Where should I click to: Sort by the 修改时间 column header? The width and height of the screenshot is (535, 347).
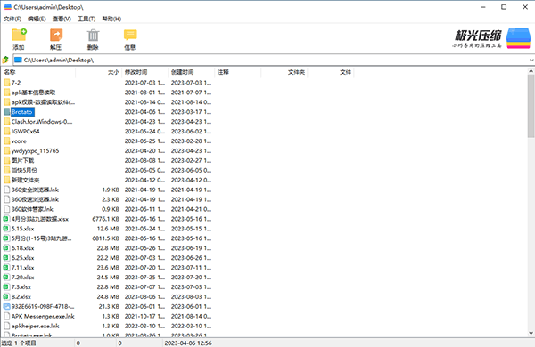coord(144,72)
